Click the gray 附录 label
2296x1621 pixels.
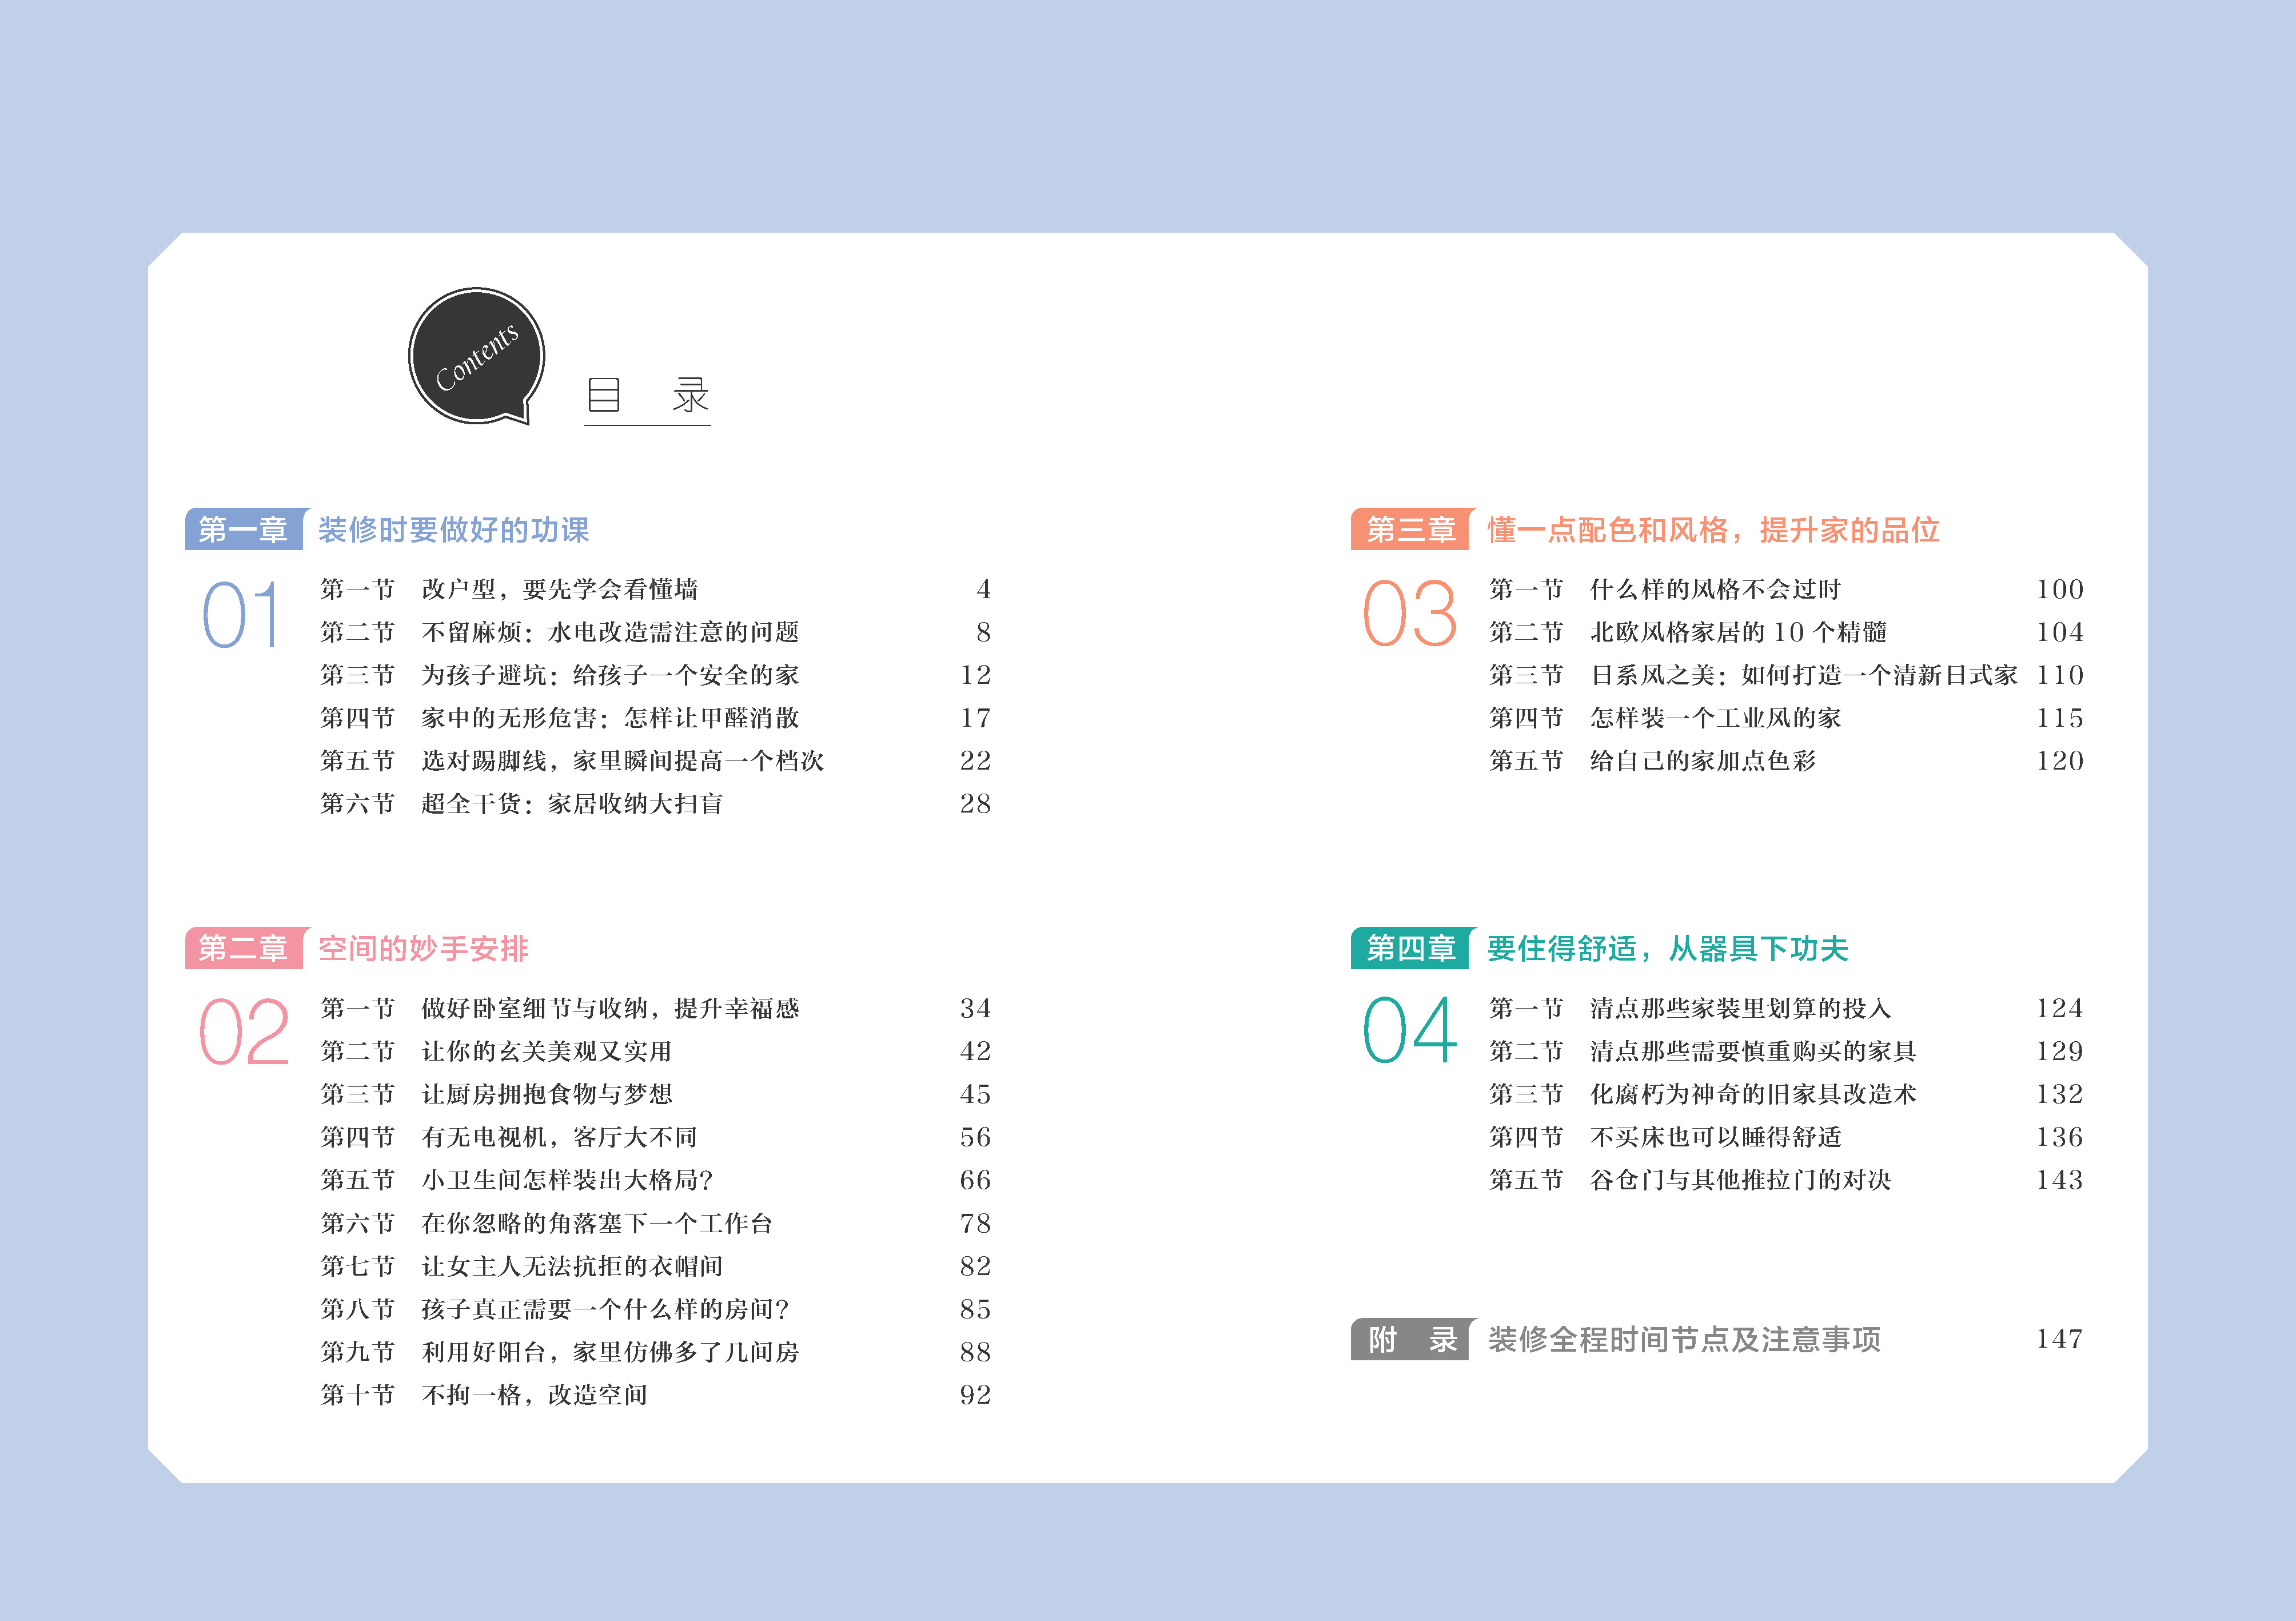1411,1339
